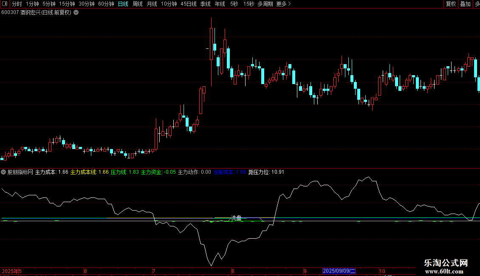This screenshot has height=276, width=480.
Task: Switch to 分时 intraday view
Action: coord(17,4)
